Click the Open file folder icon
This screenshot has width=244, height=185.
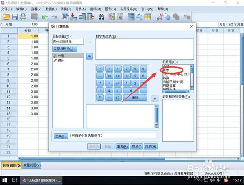pos(6,17)
